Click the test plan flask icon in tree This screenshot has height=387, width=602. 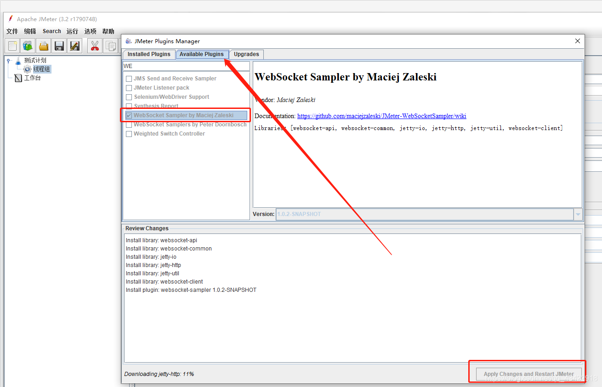[x=18, y=60]
